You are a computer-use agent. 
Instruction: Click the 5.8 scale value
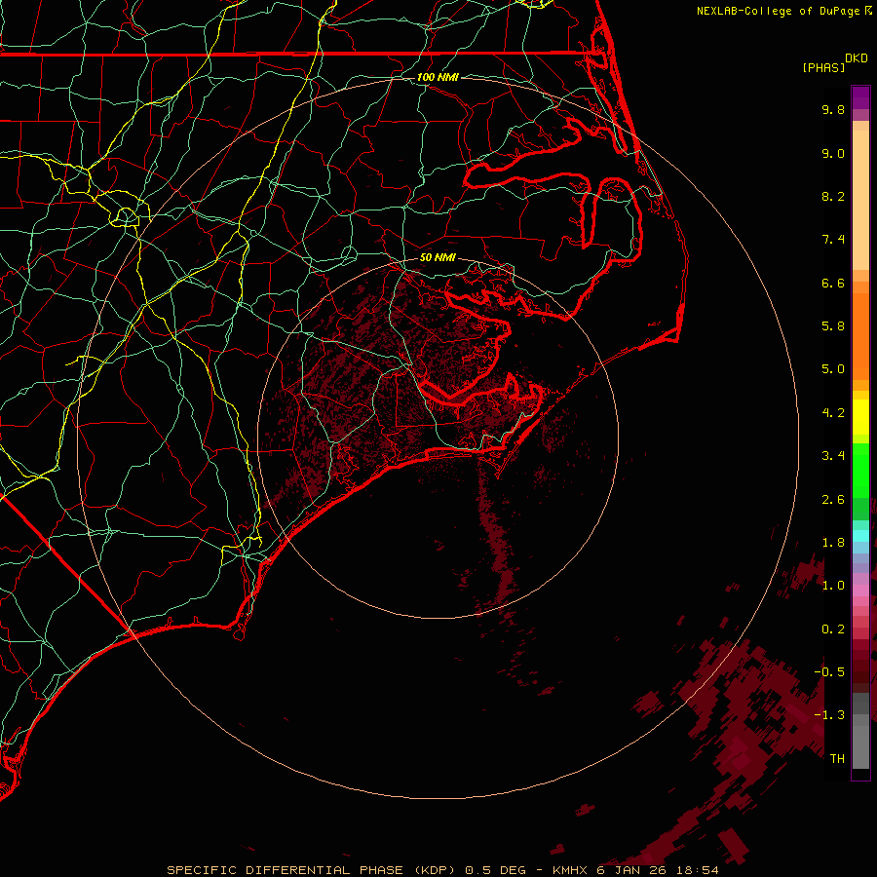click(x=833, y=326)
